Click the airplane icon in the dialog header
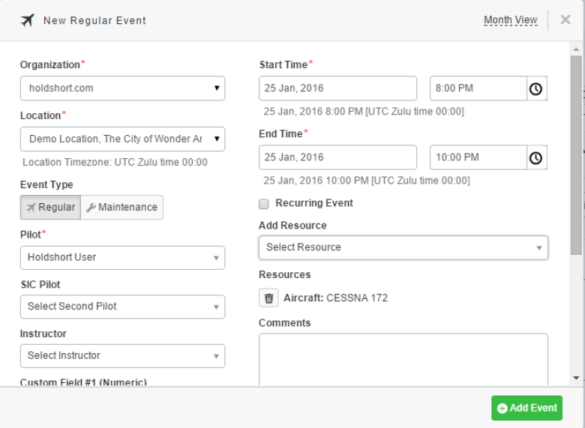The width and height of the screenshot is (585, 428). click(x=27, y=20)
